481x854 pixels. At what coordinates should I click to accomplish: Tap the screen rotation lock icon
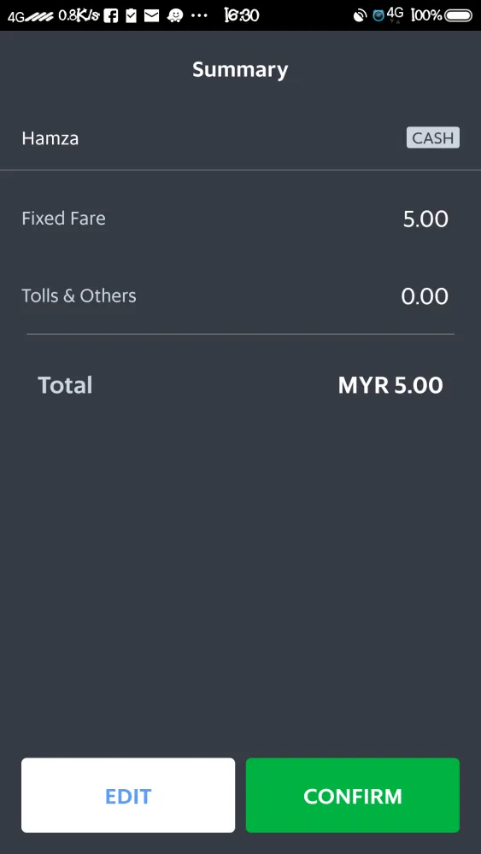pyautogui.click(x=360, y=15)
